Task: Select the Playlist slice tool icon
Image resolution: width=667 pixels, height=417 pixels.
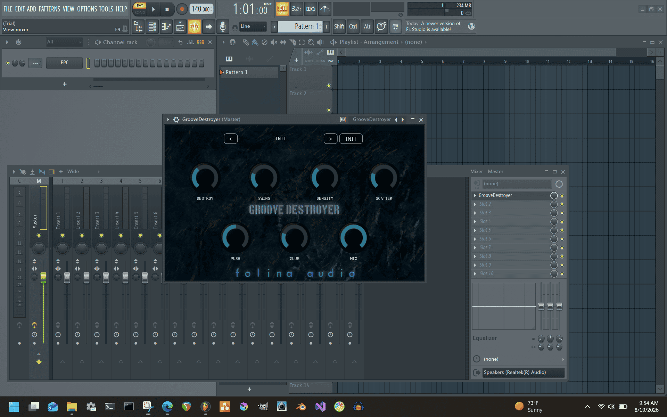Action: (x=293, y=42)
